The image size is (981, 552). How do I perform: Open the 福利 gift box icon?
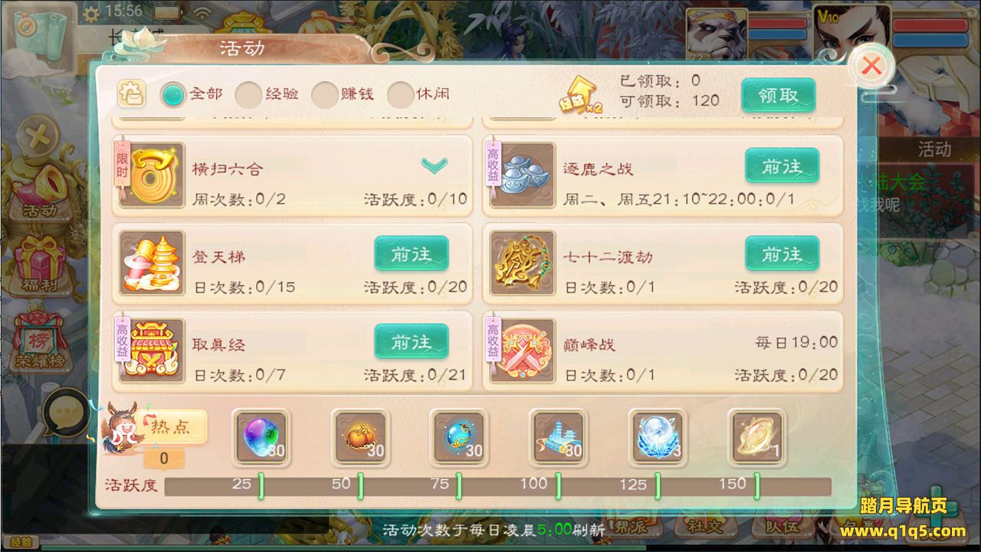click(x=40, y=263)
